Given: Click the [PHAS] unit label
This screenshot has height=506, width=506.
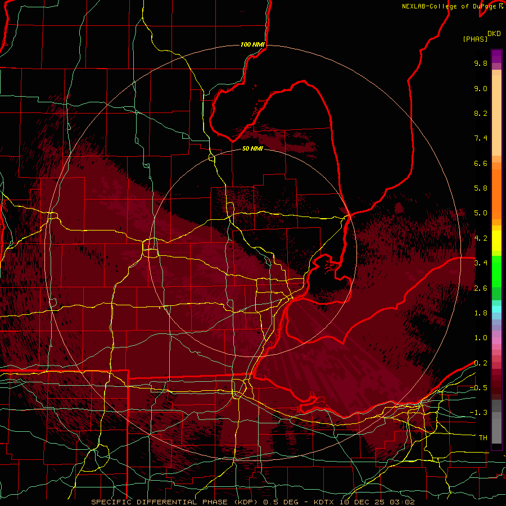Looking at the screenshot, I should coord(475,39).
